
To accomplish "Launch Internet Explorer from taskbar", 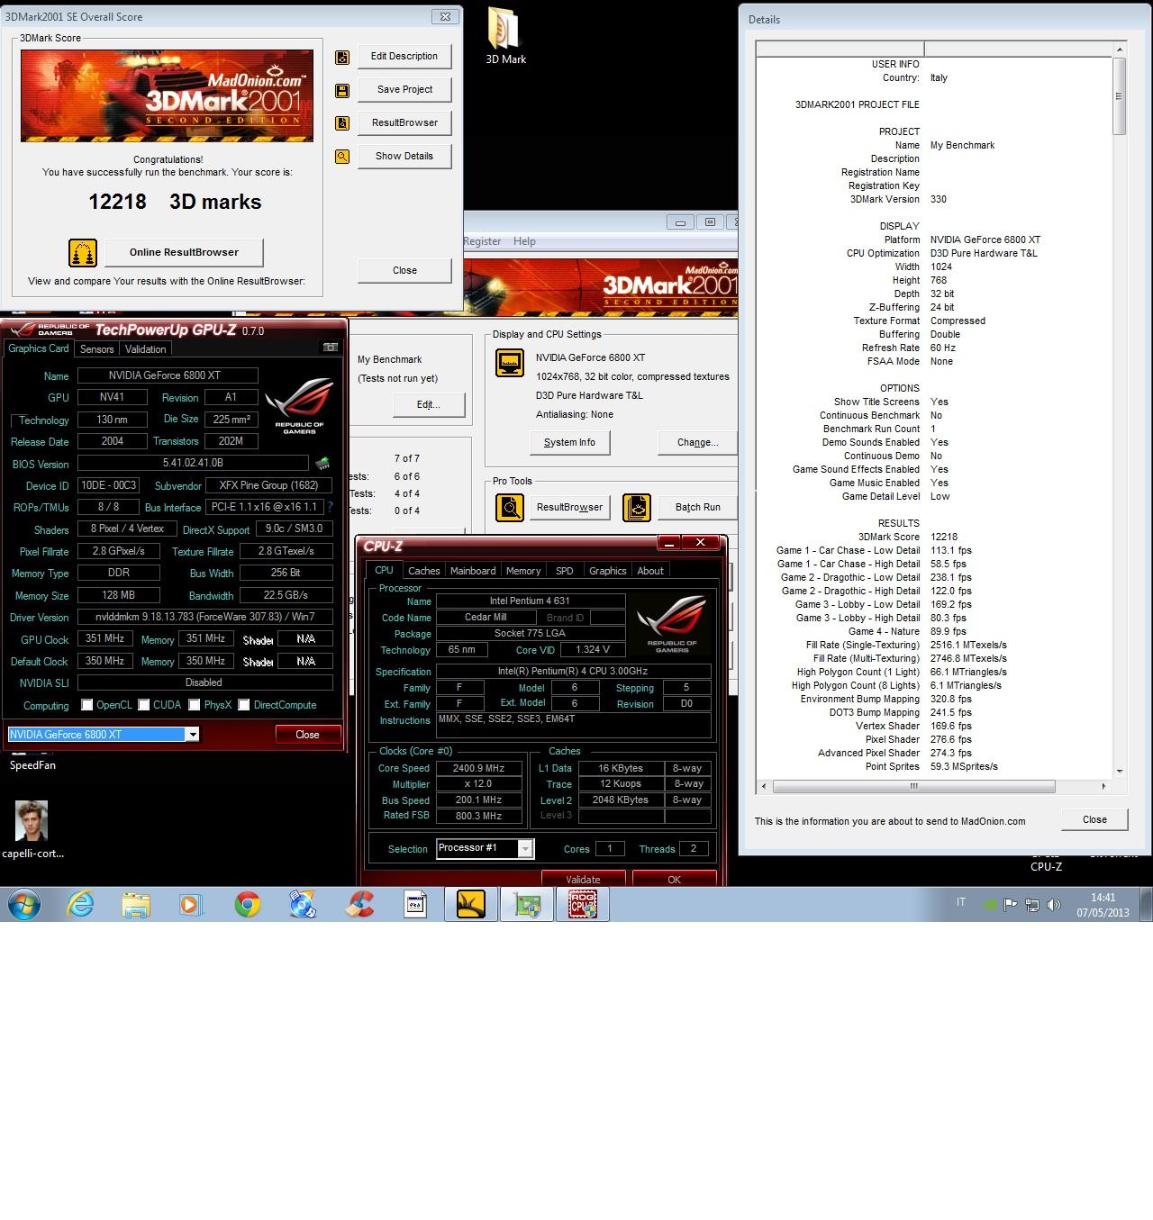I will coord(81,904).
